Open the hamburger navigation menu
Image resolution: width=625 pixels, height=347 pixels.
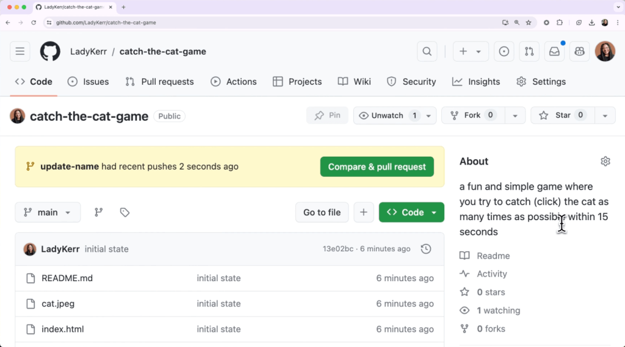(x=20, y=52)
